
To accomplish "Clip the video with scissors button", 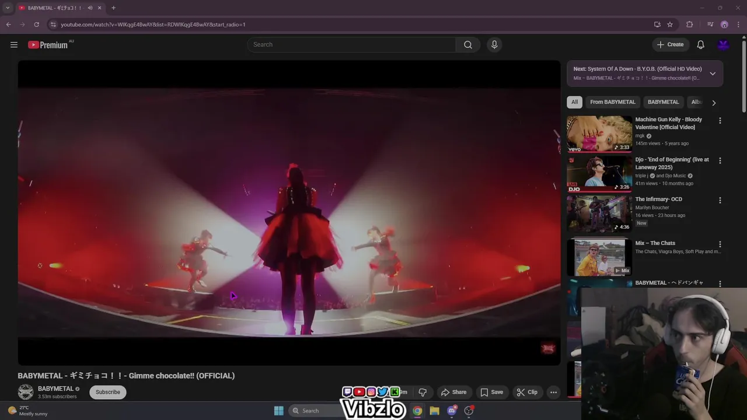I will (527, 392).
